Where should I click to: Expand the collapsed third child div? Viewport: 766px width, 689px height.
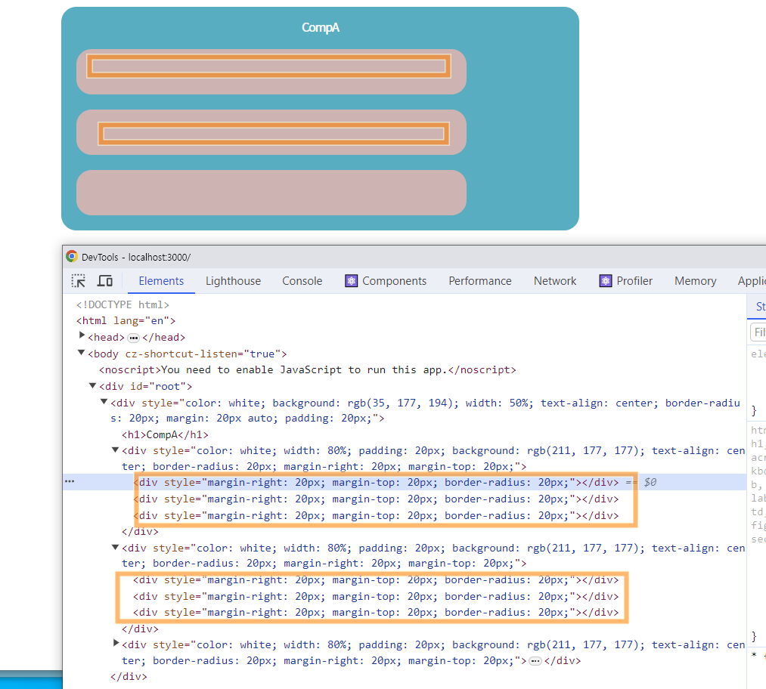click(x=116, y=644)
